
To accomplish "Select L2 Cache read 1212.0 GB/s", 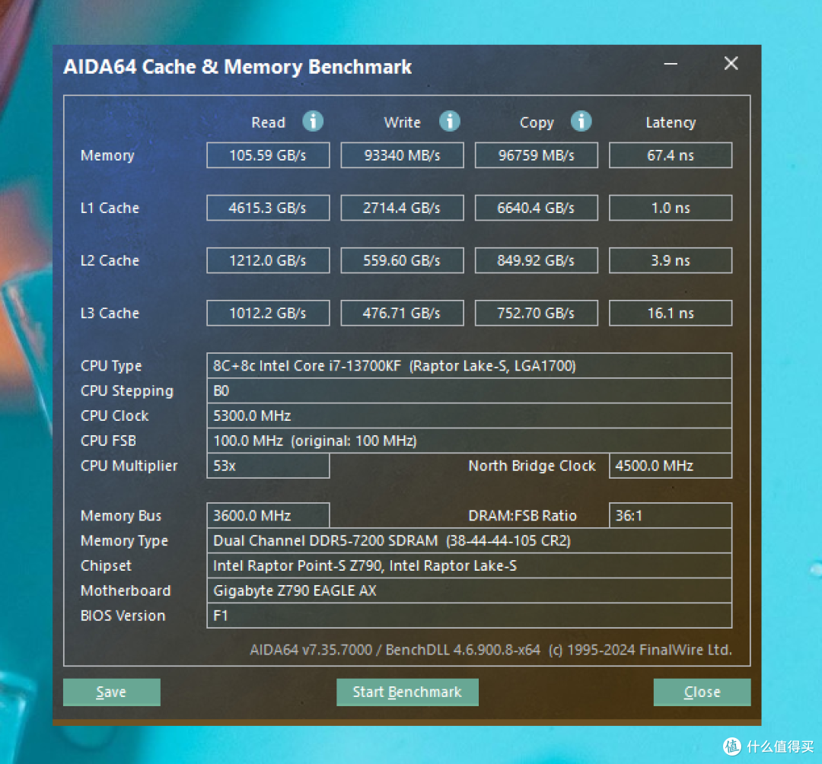I will pyautogui.click(x=268, y=260).
